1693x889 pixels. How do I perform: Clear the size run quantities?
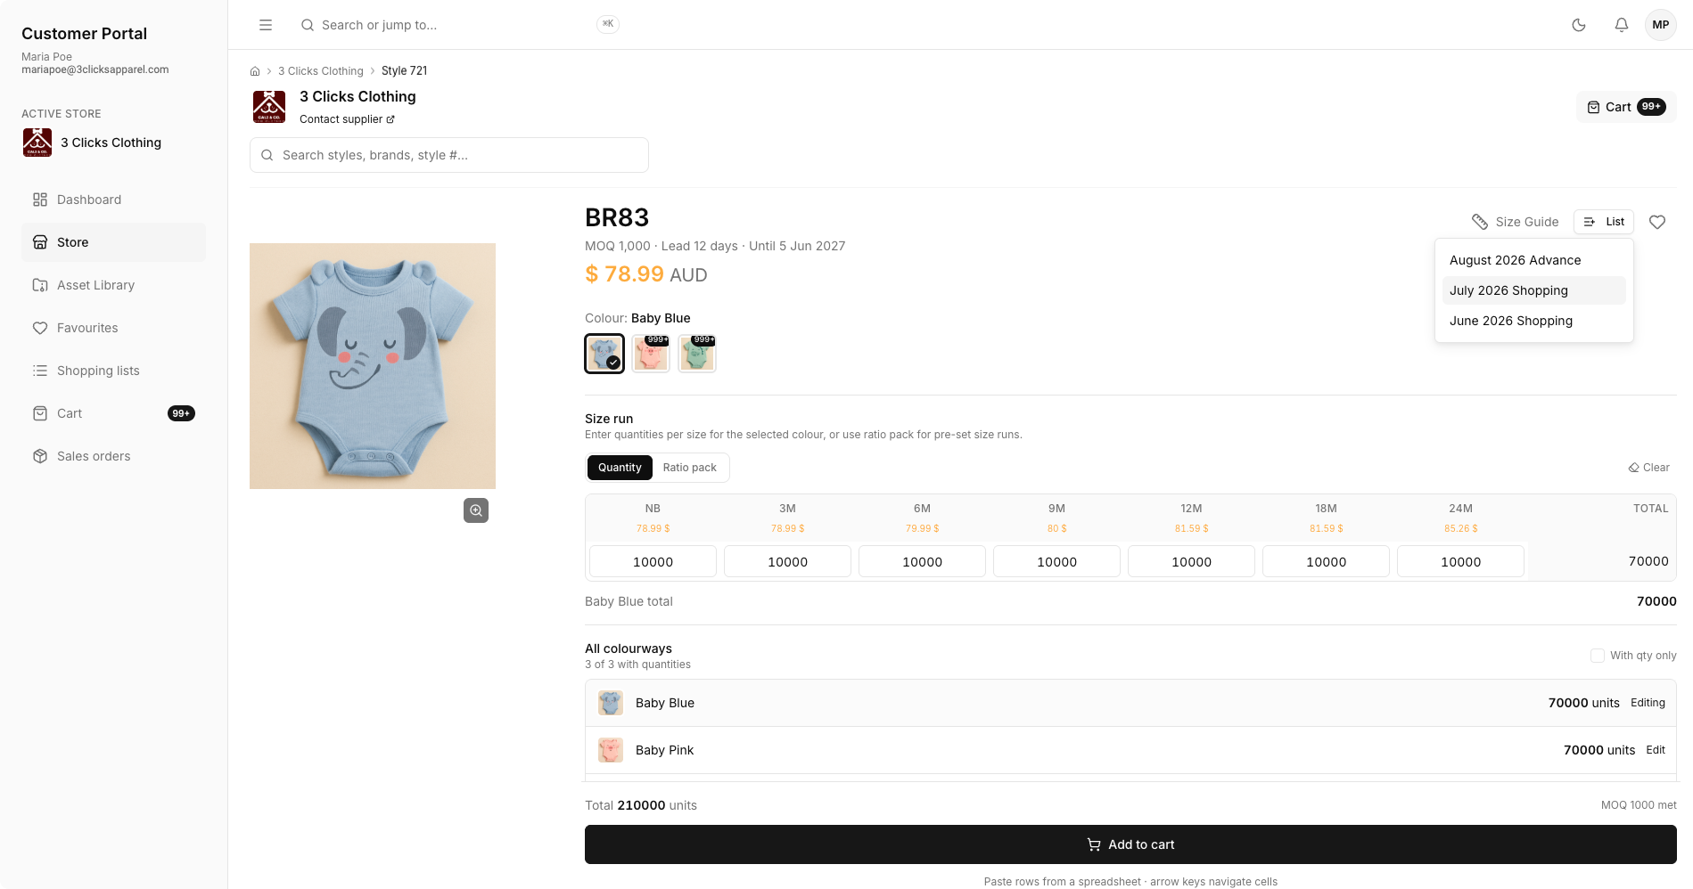pyautogui.click(x=1649, y=468)
